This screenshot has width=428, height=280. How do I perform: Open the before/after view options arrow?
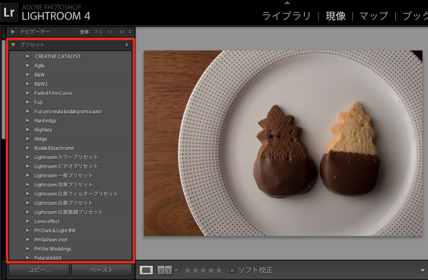pos(176,270)
